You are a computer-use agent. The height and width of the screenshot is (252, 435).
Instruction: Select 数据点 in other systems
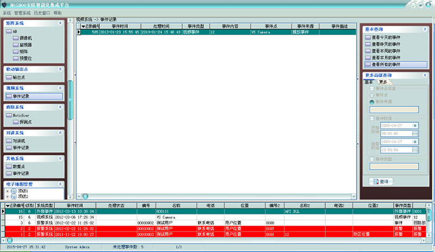(18, 166)
